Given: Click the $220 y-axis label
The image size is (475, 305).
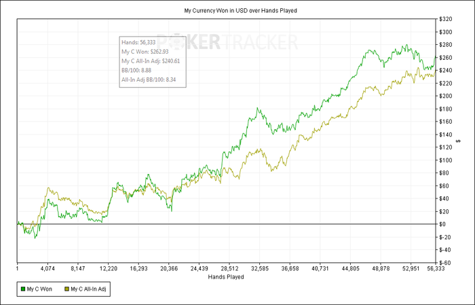Looking at the screenshot, I should [x=446, y=84].
